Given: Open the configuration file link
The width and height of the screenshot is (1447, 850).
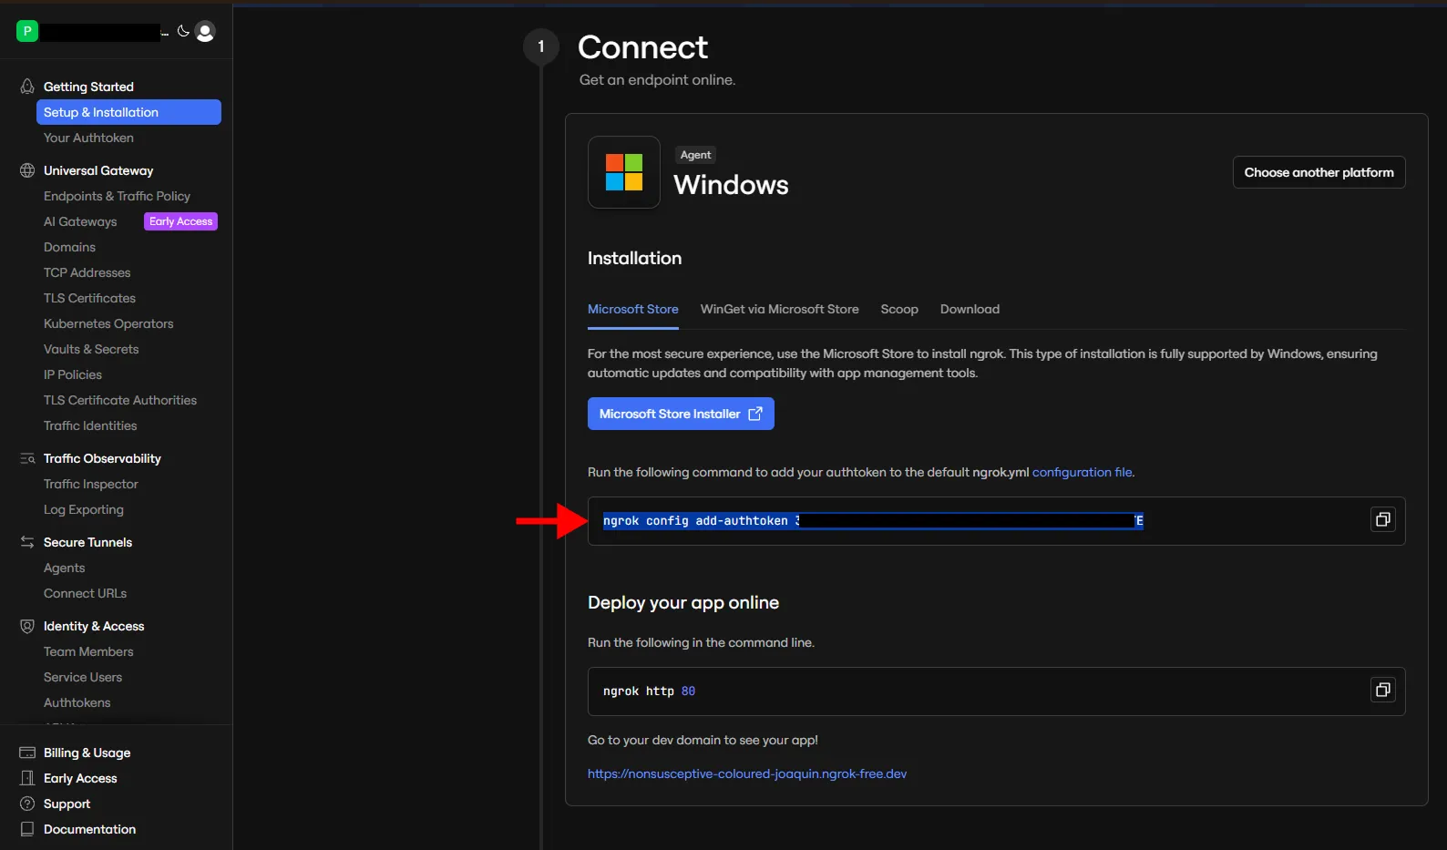Looking at the screenshot, I should [1082, 472].
